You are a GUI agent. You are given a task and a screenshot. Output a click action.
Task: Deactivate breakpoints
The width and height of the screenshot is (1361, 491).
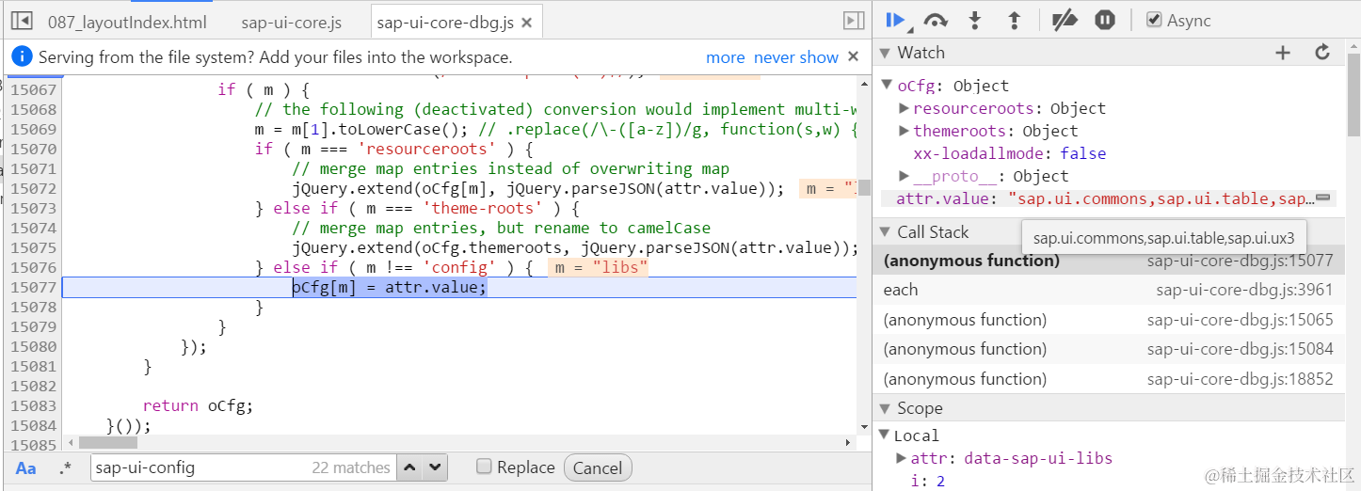pyautogui.click(x=1065, y=20)
